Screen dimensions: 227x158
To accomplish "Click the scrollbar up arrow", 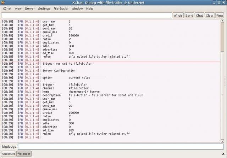I will [222, 21].
